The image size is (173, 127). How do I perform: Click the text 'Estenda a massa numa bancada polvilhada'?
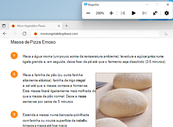pyautogui.click(x=56, y=115)
